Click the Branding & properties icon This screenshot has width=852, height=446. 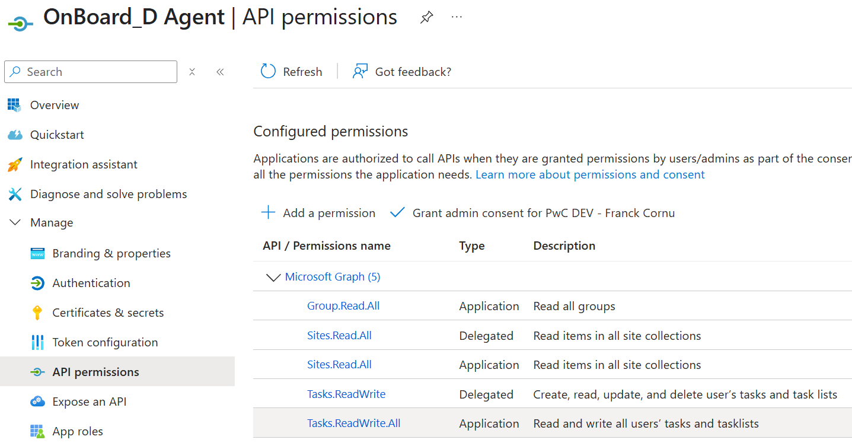point(37,253)
